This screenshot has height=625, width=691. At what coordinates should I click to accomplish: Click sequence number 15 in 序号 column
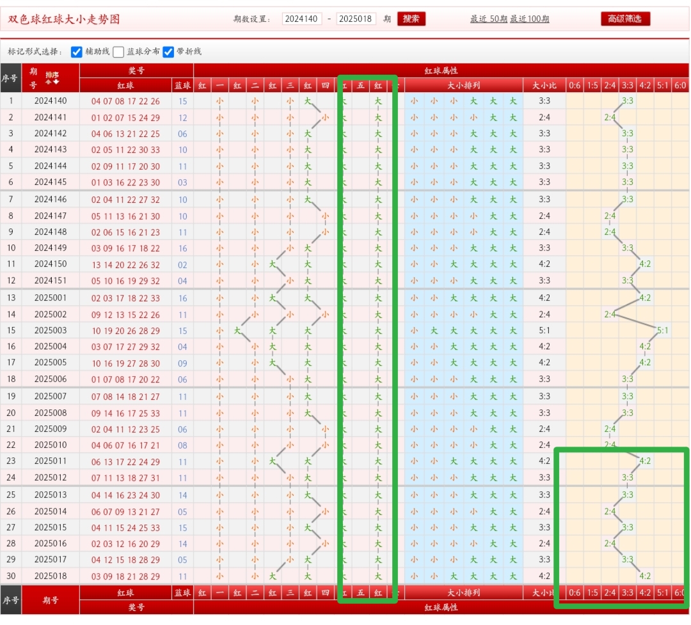pyautogui.click(x=11, y=331)
